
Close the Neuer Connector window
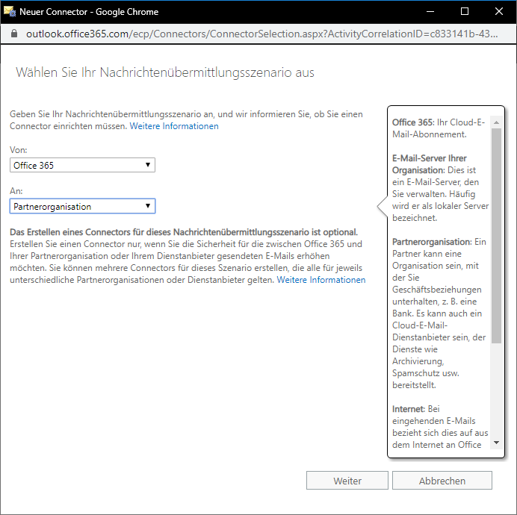[499, 11]
